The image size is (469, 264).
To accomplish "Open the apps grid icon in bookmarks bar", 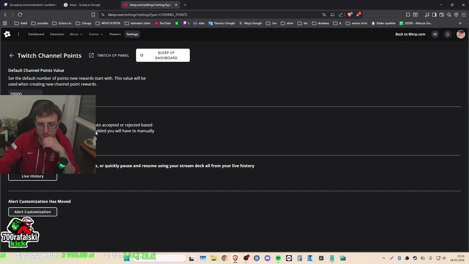I will pos(5,23).
